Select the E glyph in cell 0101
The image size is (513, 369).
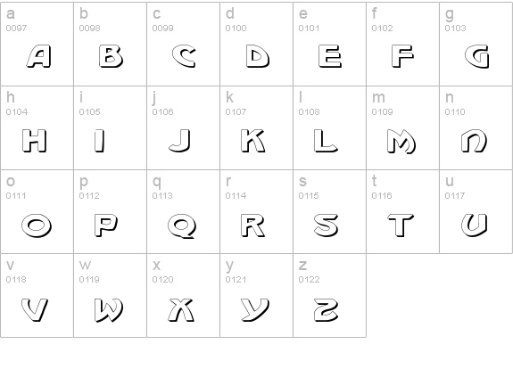click(x=330, y=56)
